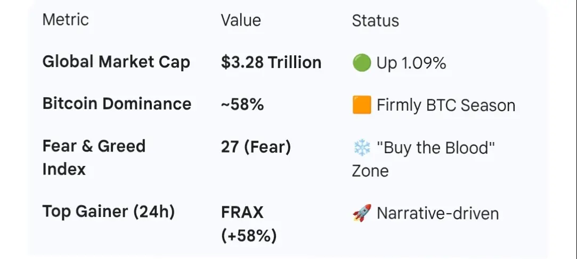This screenshot has height=259, width=577.
Task: Click the snowflake icon
Action: click(x=362, y=148)
